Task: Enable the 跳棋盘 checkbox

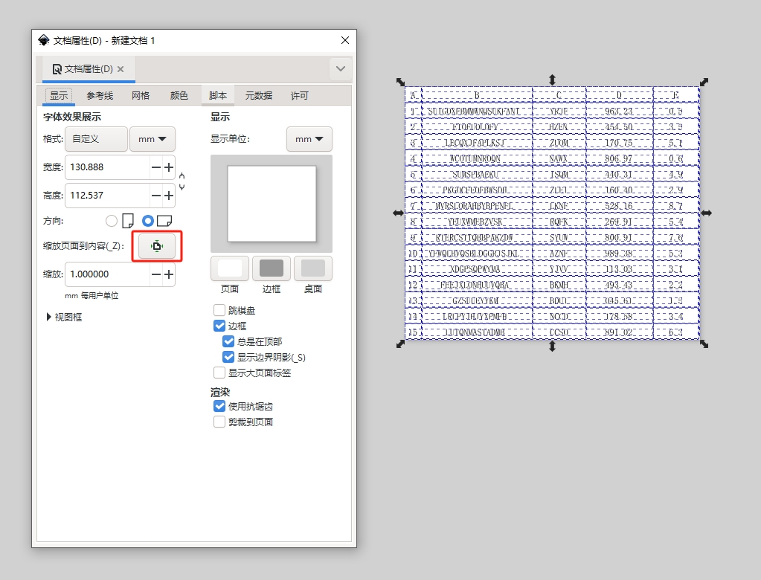Action: [x=219, y=310]
